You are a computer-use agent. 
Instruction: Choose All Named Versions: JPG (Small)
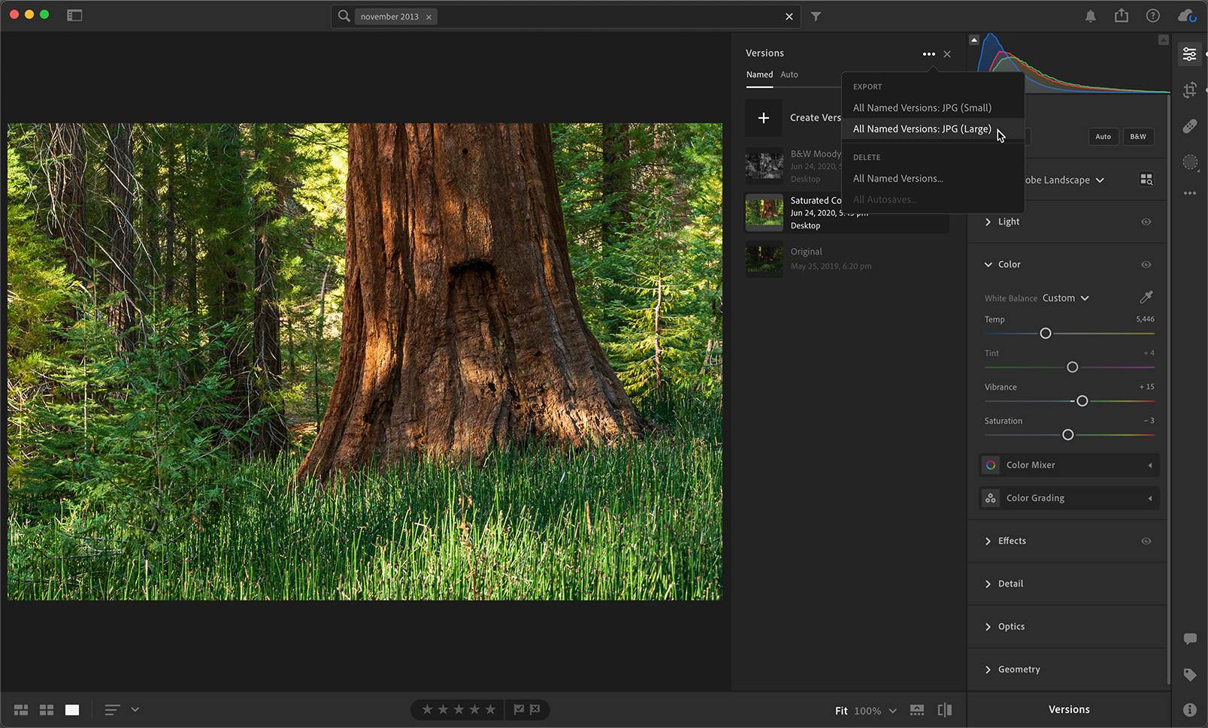(922, 107)
